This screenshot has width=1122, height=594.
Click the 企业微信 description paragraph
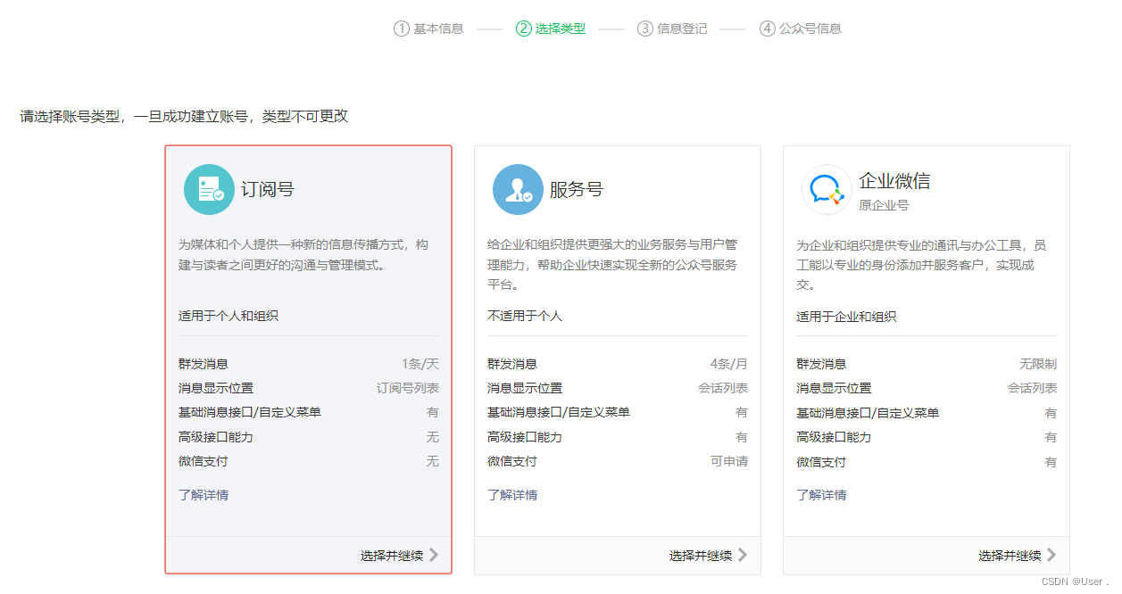[x=921, y=264]
